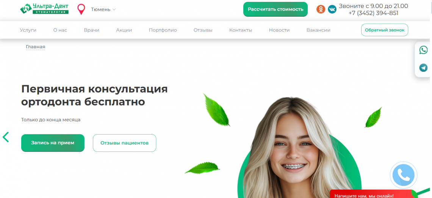This screenshot has width=432, height=198.
Task: Click the Отзывы пациентов button
Action: [125, 143]
